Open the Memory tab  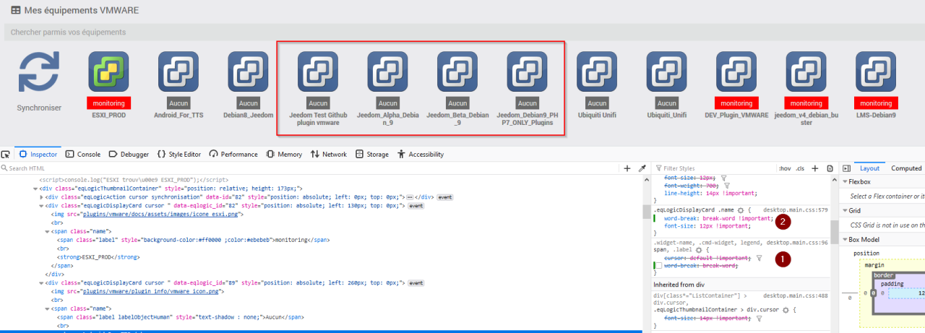pos(284,154)
